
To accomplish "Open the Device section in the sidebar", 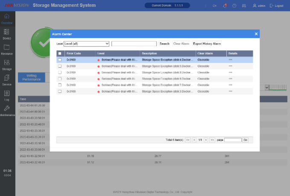I will [7, 34].
